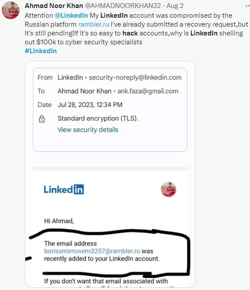Click the ank.faza@gmail.com recipient address
The image size is (250, 290).
[x=148, y=91]
